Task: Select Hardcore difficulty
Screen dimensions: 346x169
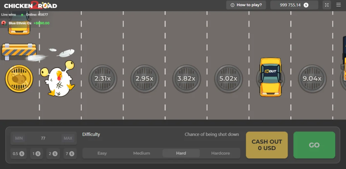Action: point(220,153)
